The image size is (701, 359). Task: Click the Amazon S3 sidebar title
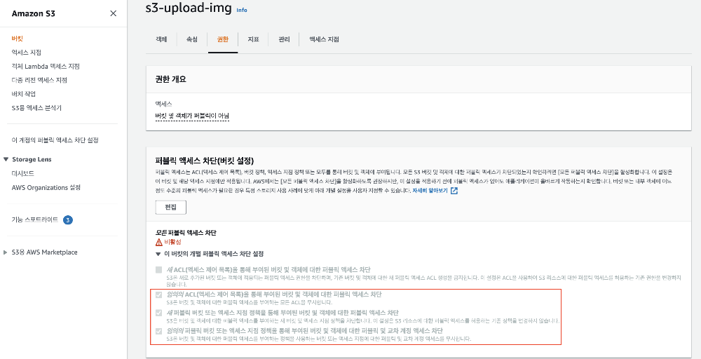[34, 13]
